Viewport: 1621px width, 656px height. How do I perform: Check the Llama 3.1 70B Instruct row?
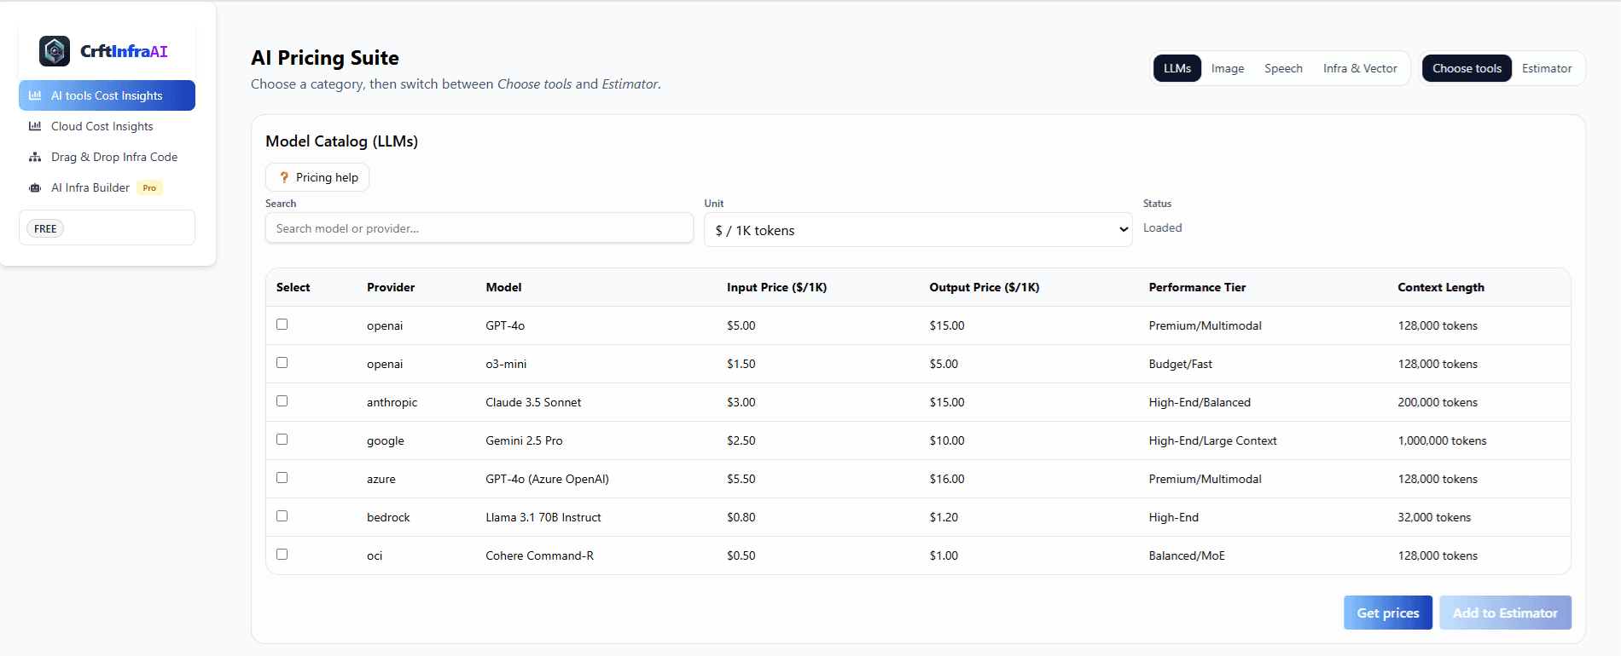tap(282, 516)
